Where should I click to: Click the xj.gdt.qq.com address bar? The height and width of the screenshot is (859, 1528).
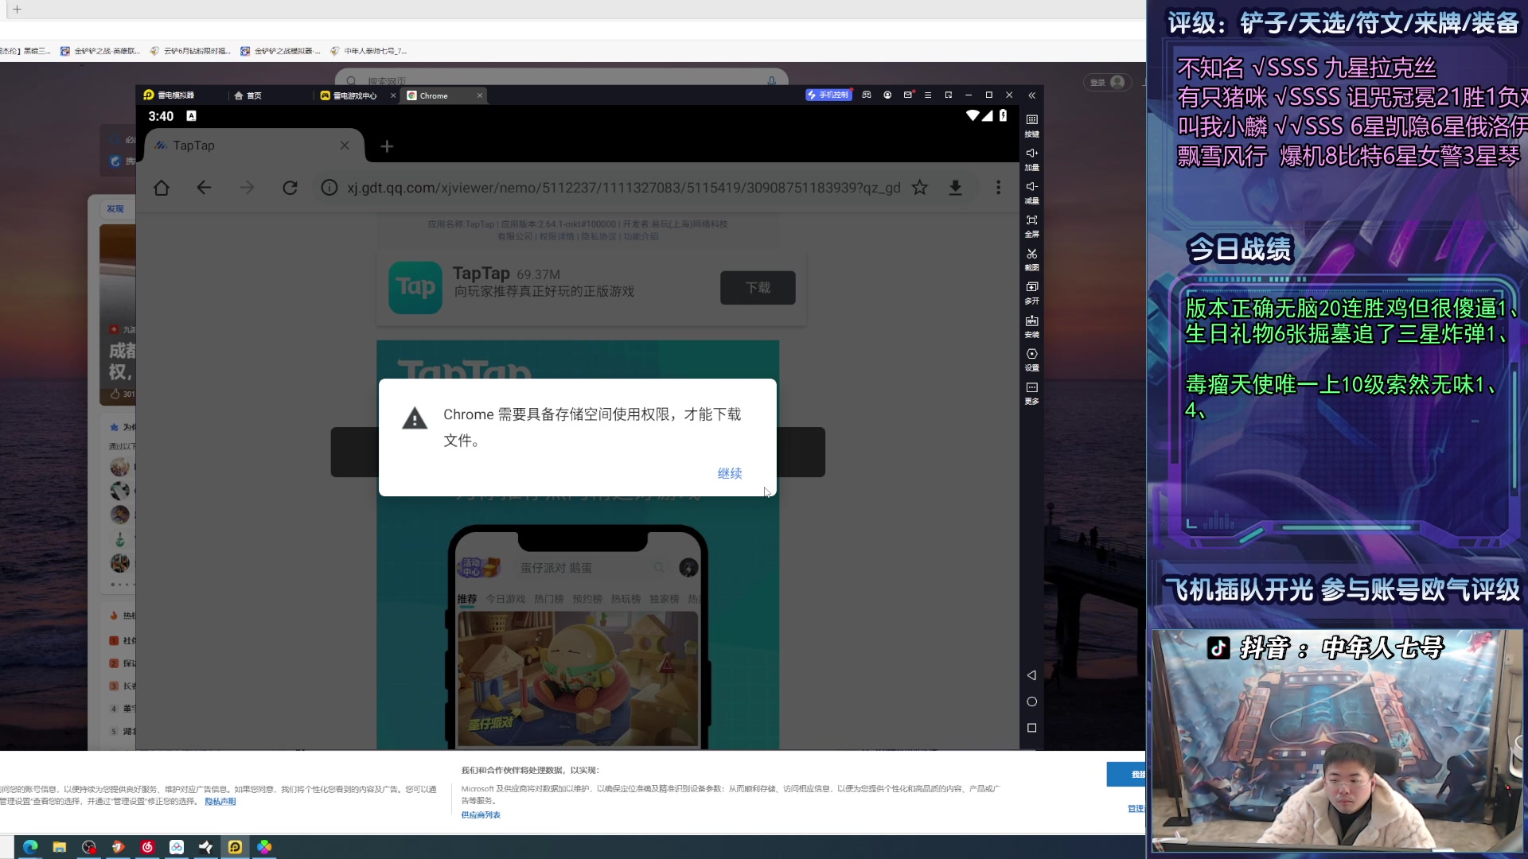click(623, 188)
